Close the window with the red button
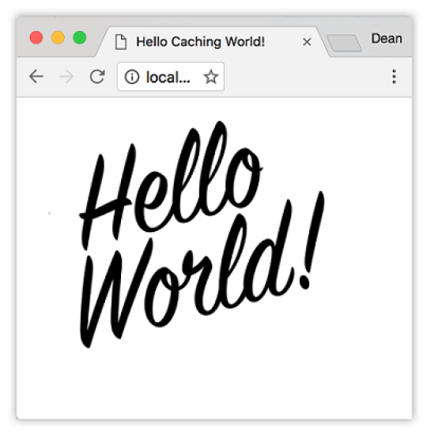 [x=36, y=37]
